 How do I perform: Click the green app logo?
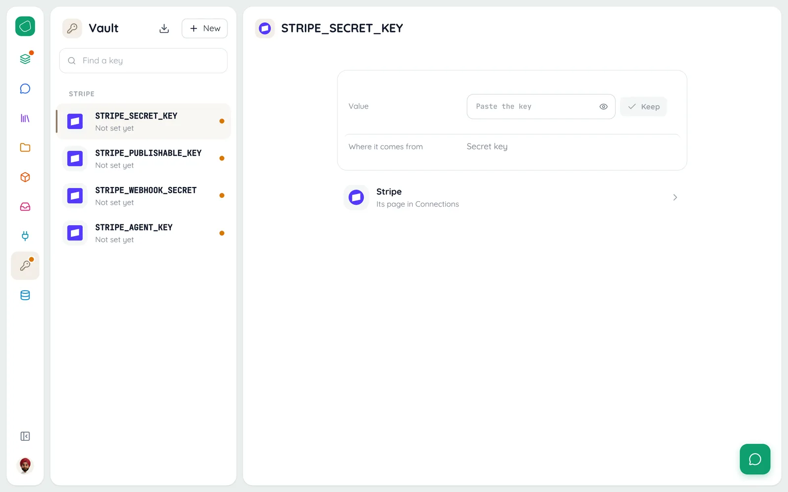point(25,26)
